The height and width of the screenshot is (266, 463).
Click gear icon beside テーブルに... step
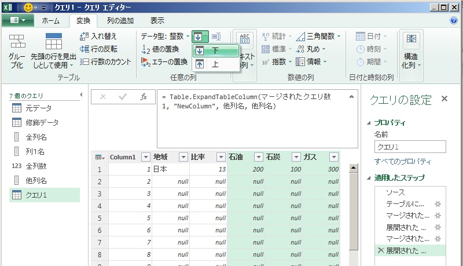point(438,204)
